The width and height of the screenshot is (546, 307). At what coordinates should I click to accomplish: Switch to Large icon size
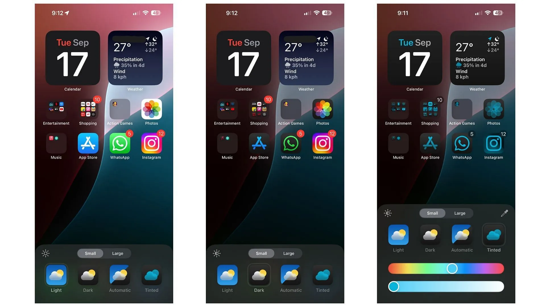point(459,213)
